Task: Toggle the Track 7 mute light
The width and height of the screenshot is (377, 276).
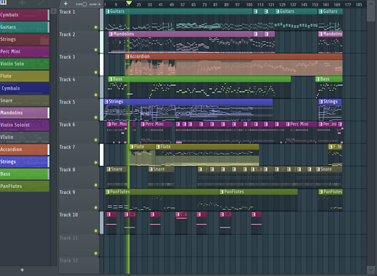Action: pyautogui.click(x=96, y=162)
